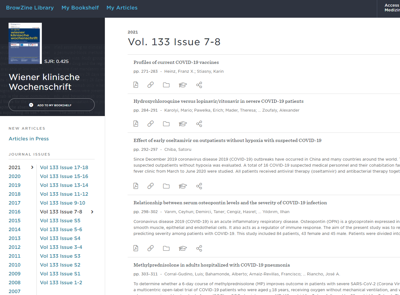Open Relationship between serum osteopontin levels article title
Viewport: 400px width, 295px height.
coord(230,203)
